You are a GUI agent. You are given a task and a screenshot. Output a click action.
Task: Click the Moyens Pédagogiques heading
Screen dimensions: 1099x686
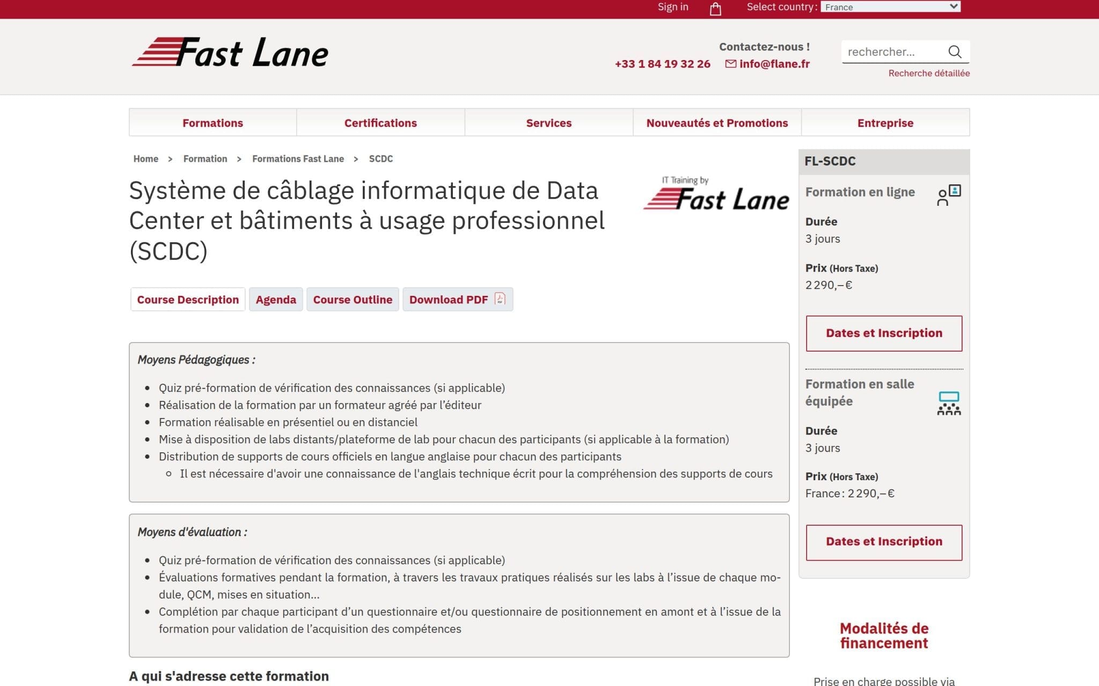(x=196, y=360)
